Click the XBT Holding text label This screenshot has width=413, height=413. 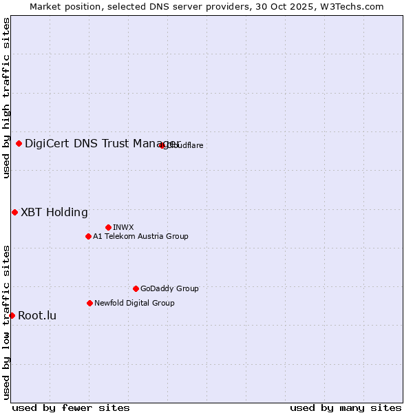[x=54, y=212]
